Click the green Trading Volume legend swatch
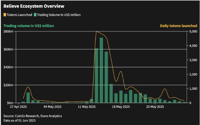200x125 pixels. pyautogui.click(x=35, y=15)
